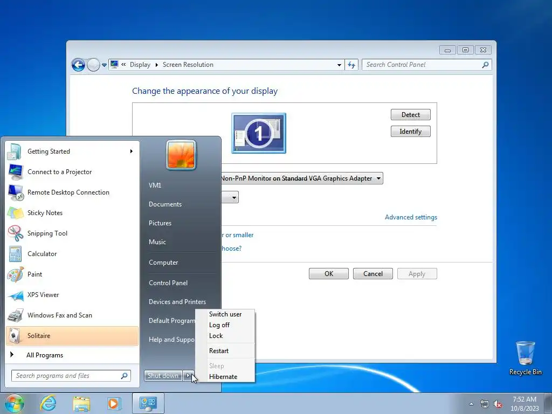
Task: Launch XPS Viewer
Action: (72, 295)
